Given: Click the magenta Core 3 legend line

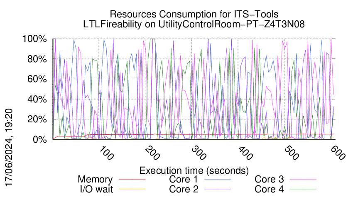Looking at the screenshot, I should click(x=303, y=179).
